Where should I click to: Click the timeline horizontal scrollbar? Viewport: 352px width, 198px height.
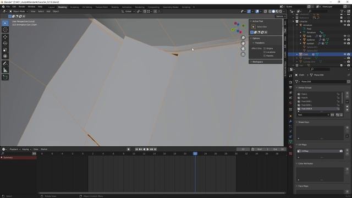(162, 193)
